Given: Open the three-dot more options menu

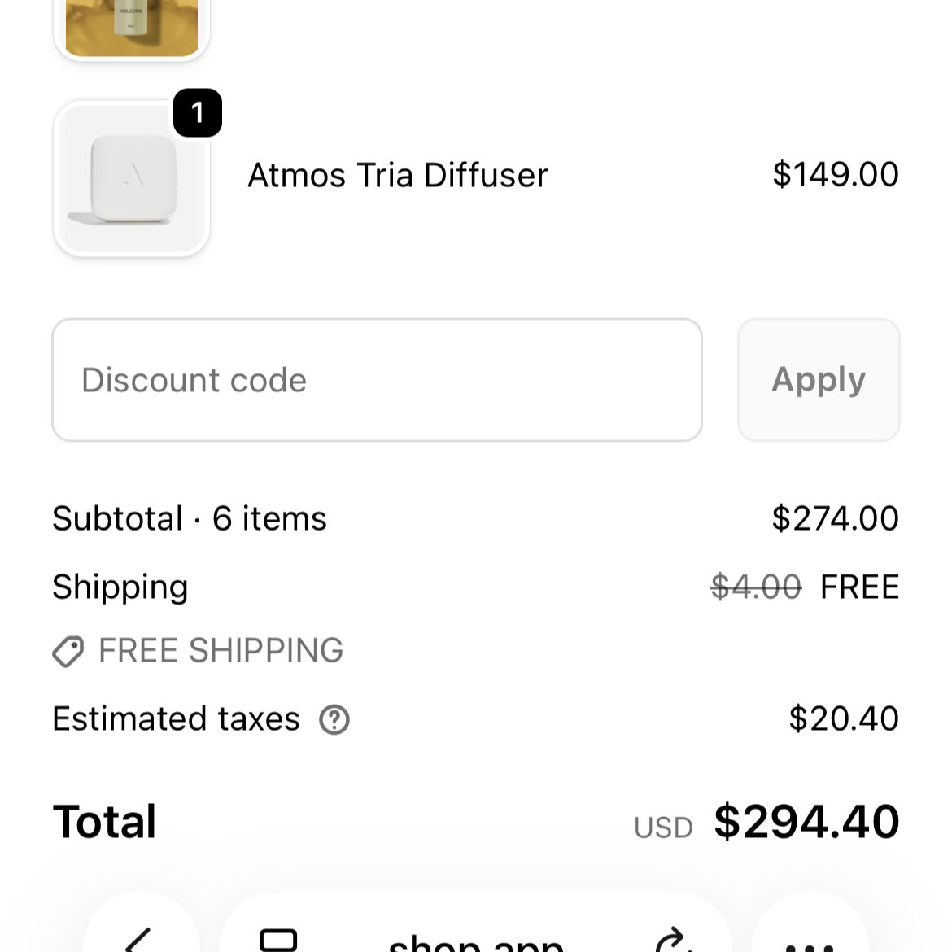Looking at the screenshot, I should tap(810, 944).
